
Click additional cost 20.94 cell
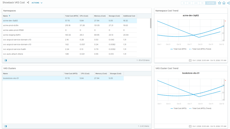126,35
